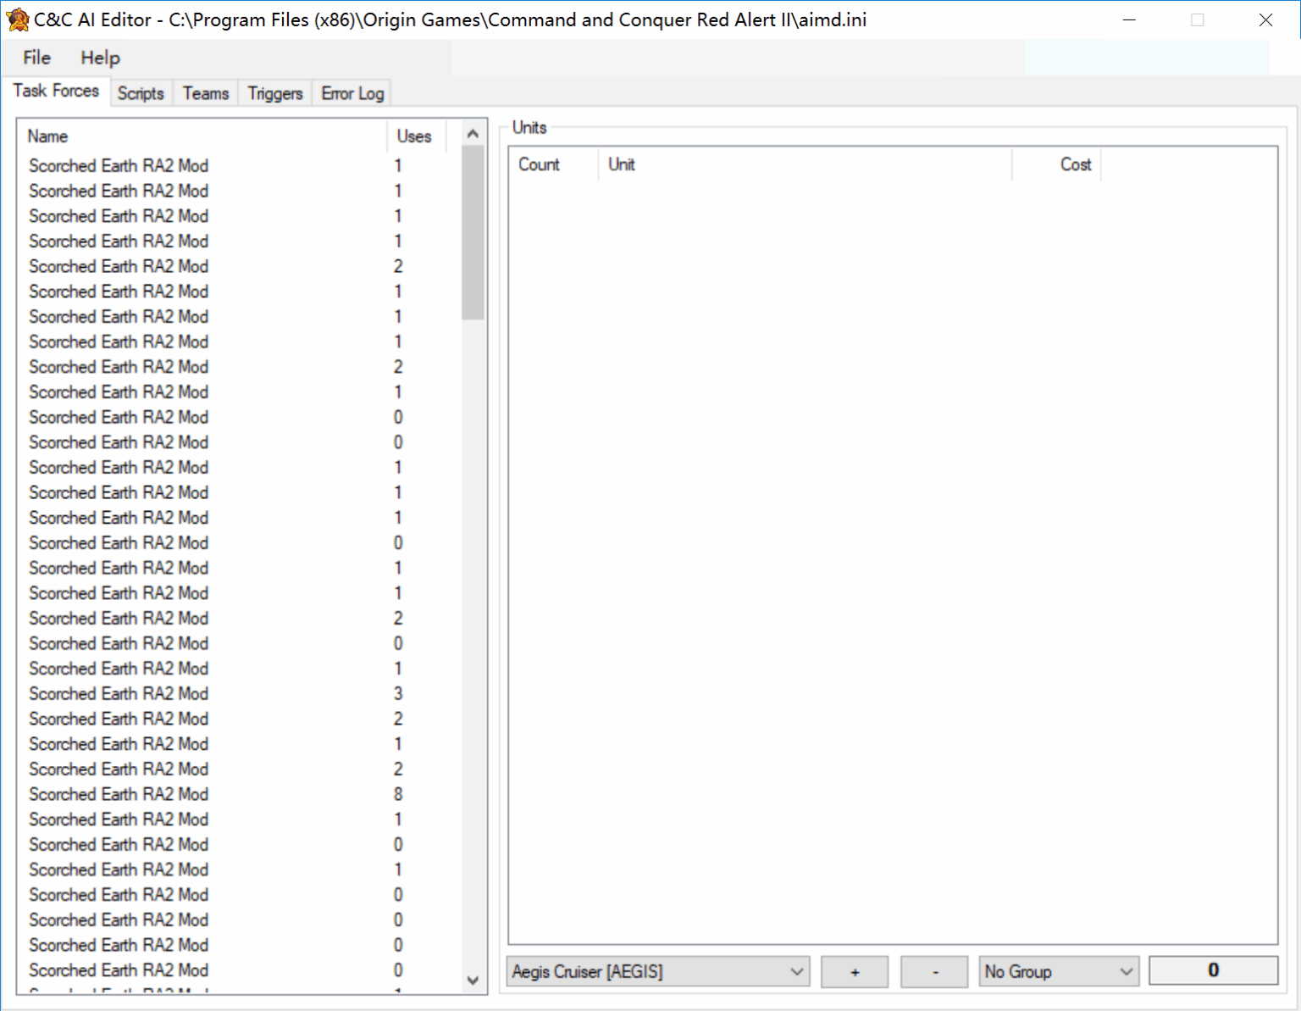This screenshot has width=1301, height=1011.
Task: Click the - button to remove a unit
Action: pos(933,971)
